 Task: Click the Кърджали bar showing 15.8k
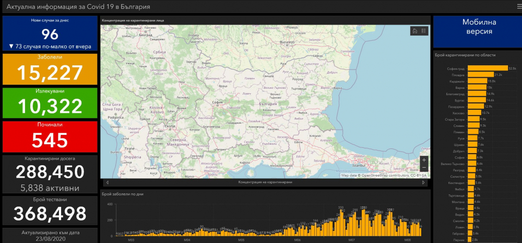[478, 81]
